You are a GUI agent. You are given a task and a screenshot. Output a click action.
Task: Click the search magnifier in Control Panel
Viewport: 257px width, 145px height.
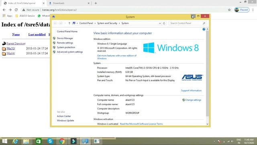point(204,23)
